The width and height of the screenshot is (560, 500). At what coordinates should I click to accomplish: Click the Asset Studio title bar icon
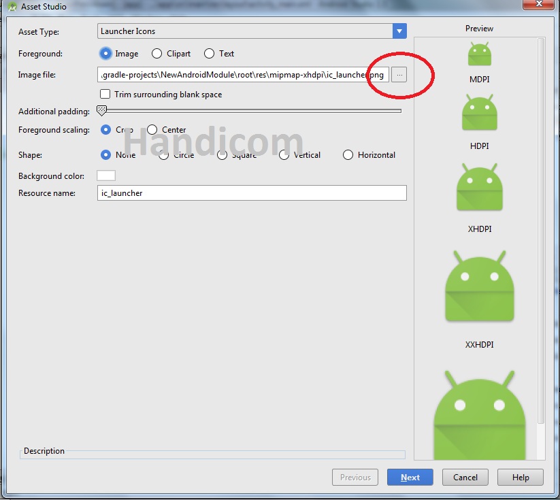[12, 6]
